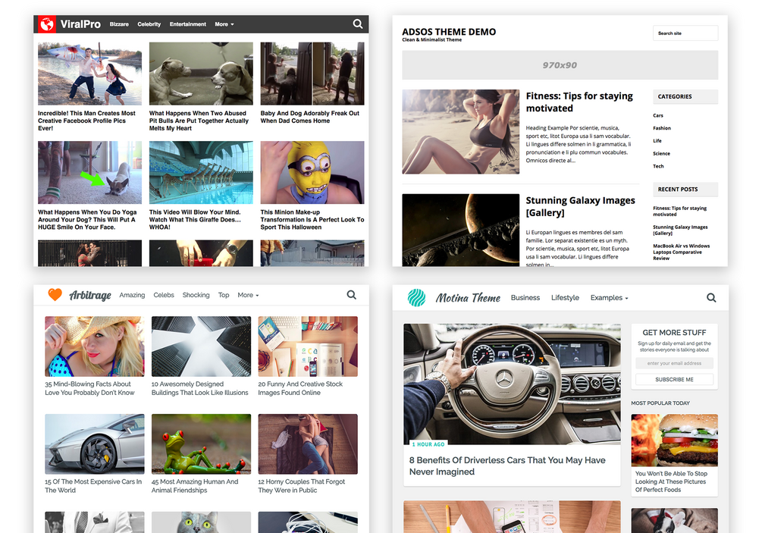
Task: Open the skyscraper buildings thumbnail
Action: tap(201, 346)
